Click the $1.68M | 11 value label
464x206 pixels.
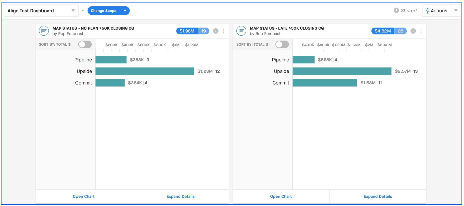click(x=371, y=83)
